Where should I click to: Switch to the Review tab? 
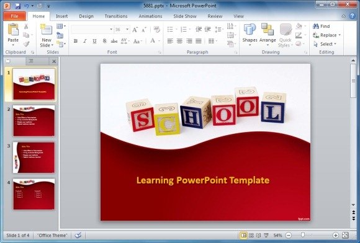[x=215, y=16]
